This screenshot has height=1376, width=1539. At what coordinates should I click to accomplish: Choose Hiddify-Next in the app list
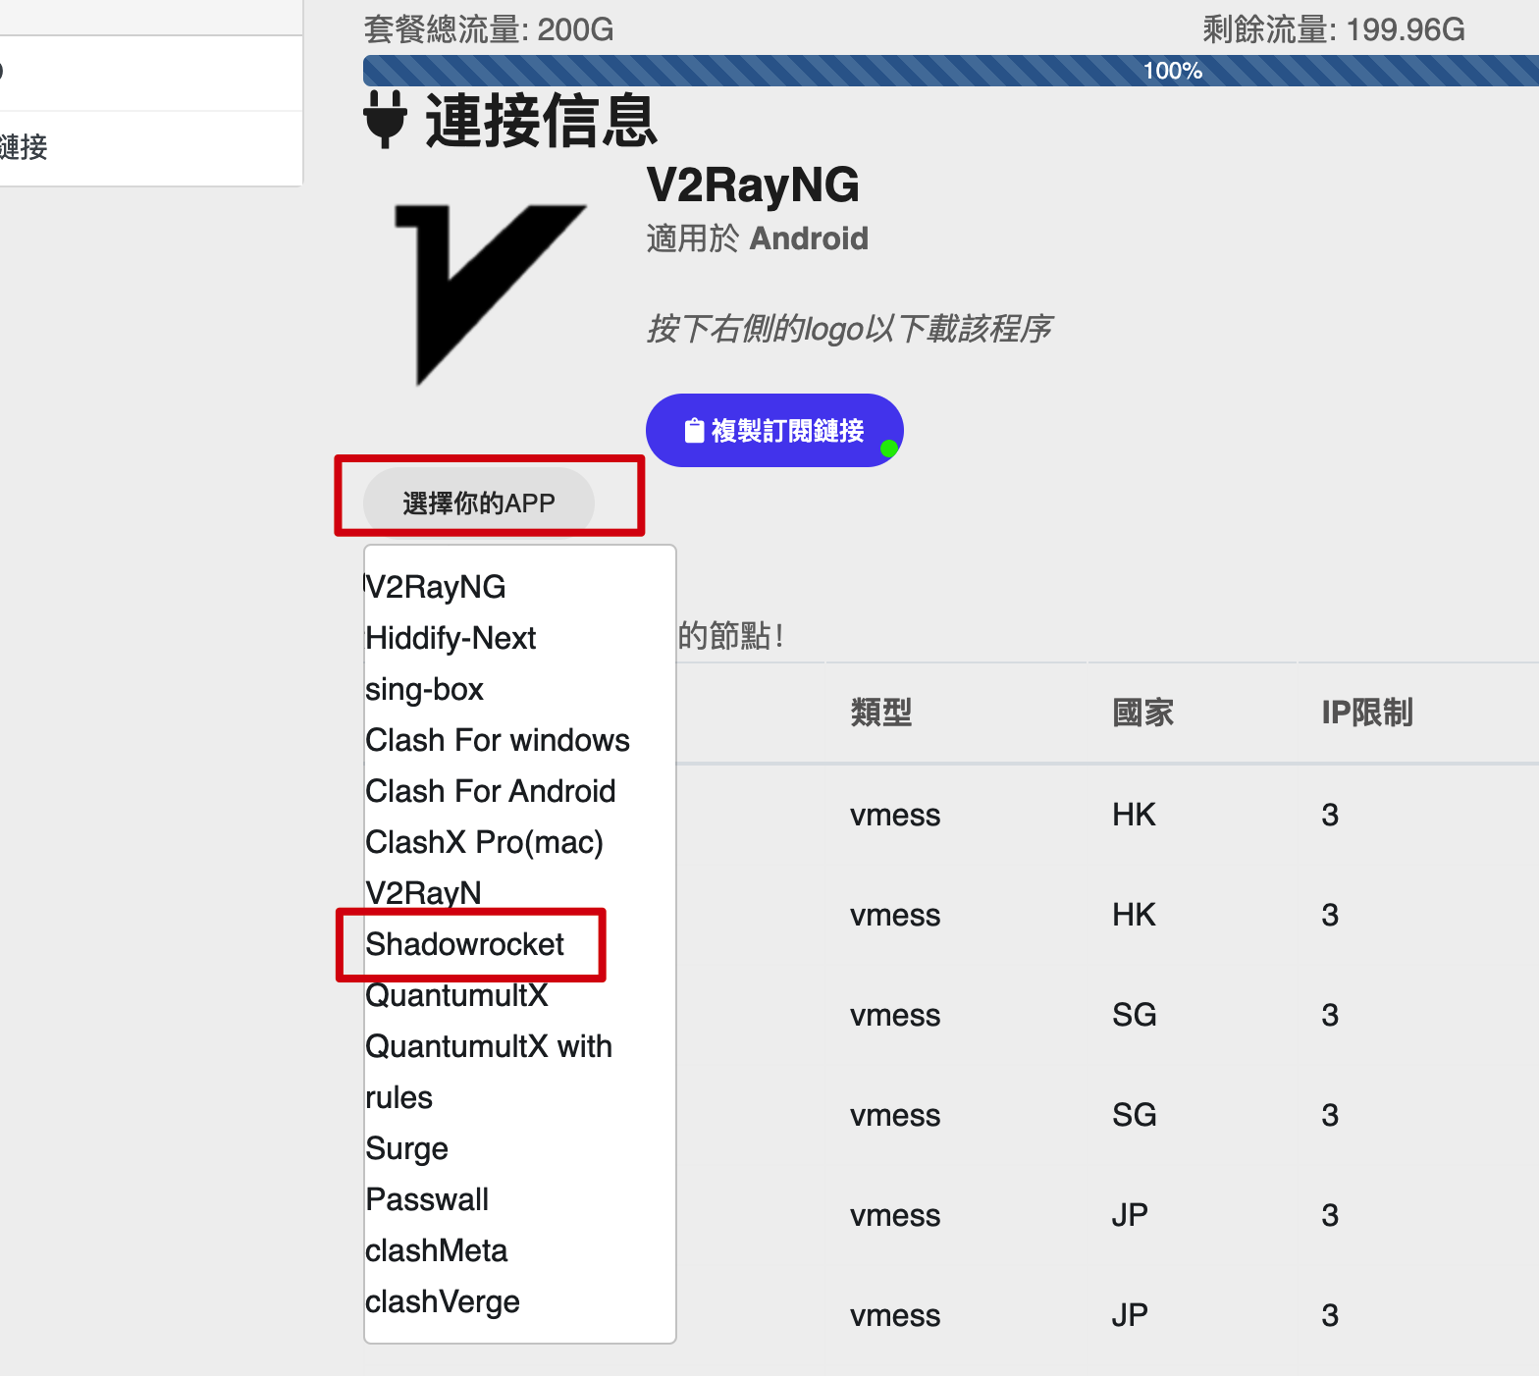[451, 638]
